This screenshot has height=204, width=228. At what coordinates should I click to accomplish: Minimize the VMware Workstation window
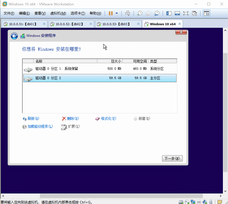pos(196,4)
